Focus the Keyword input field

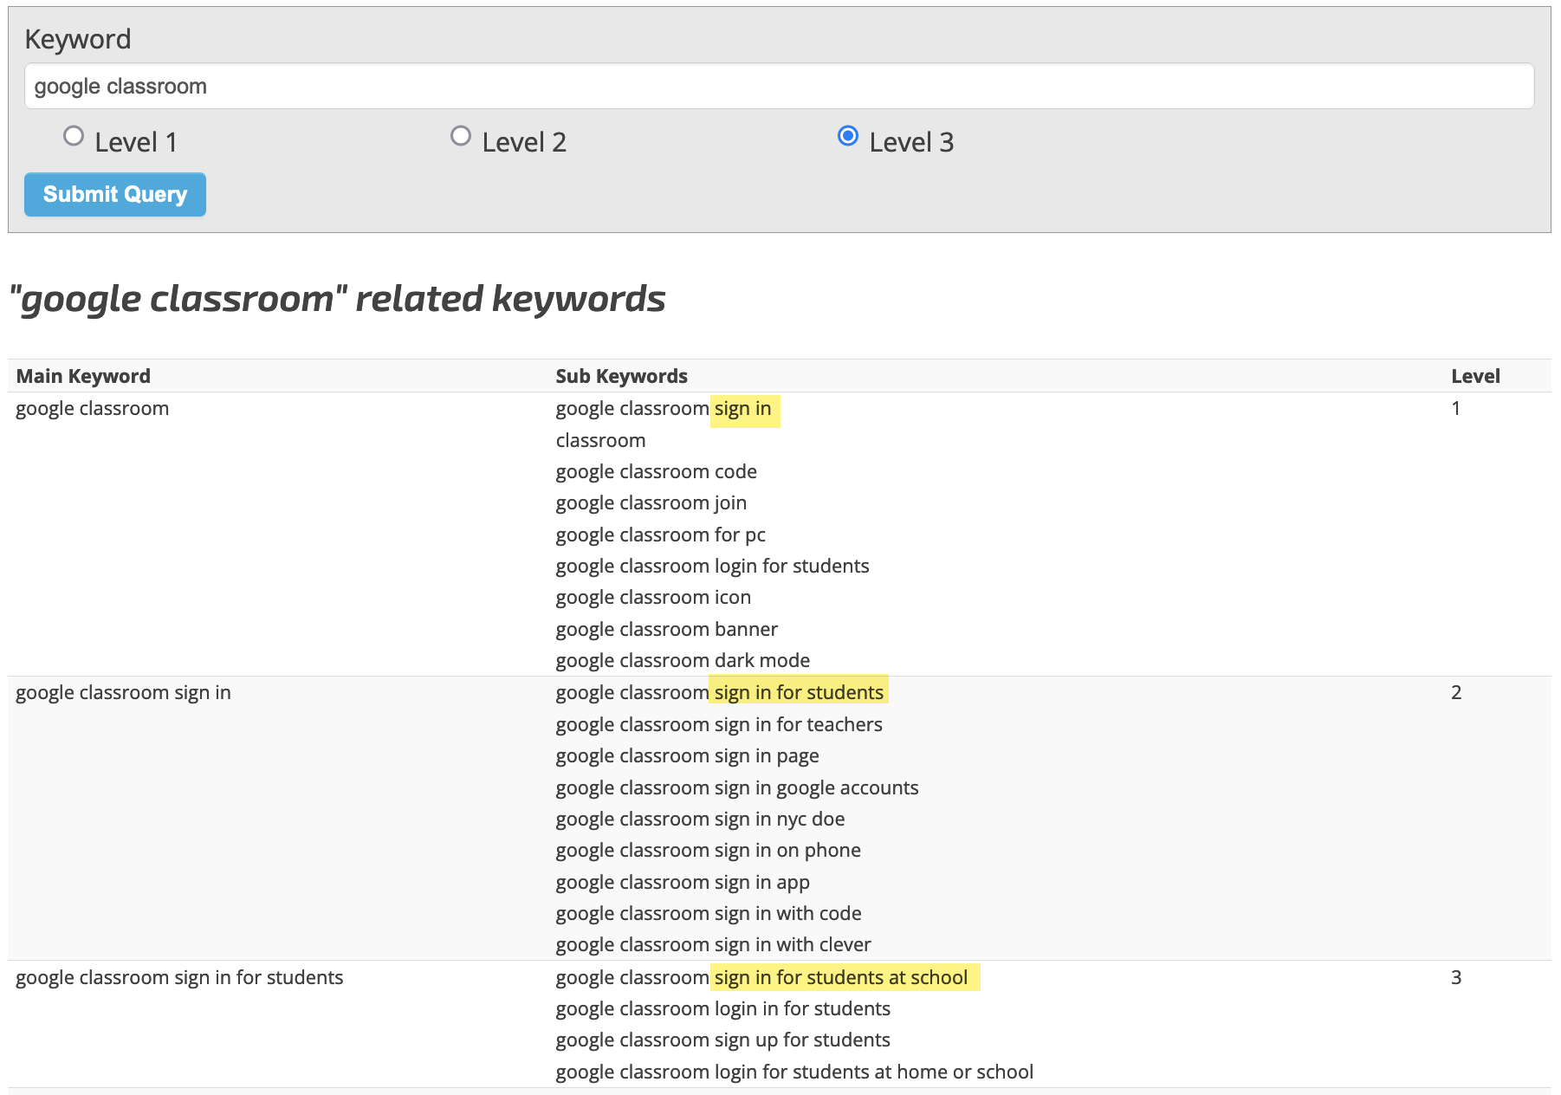(x=779, y=87)
